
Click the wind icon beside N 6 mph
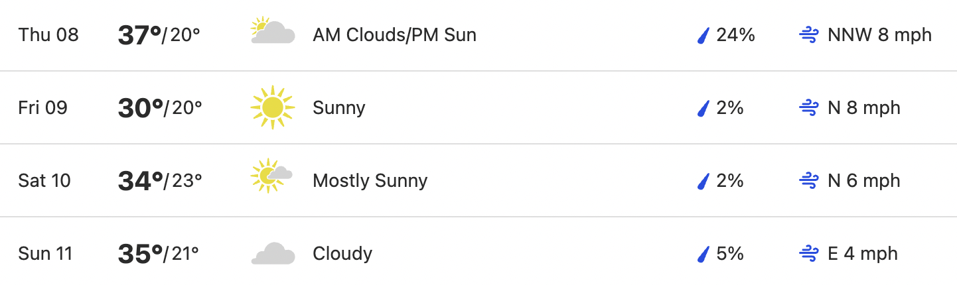pyautogui.click(x=808, y=181)
